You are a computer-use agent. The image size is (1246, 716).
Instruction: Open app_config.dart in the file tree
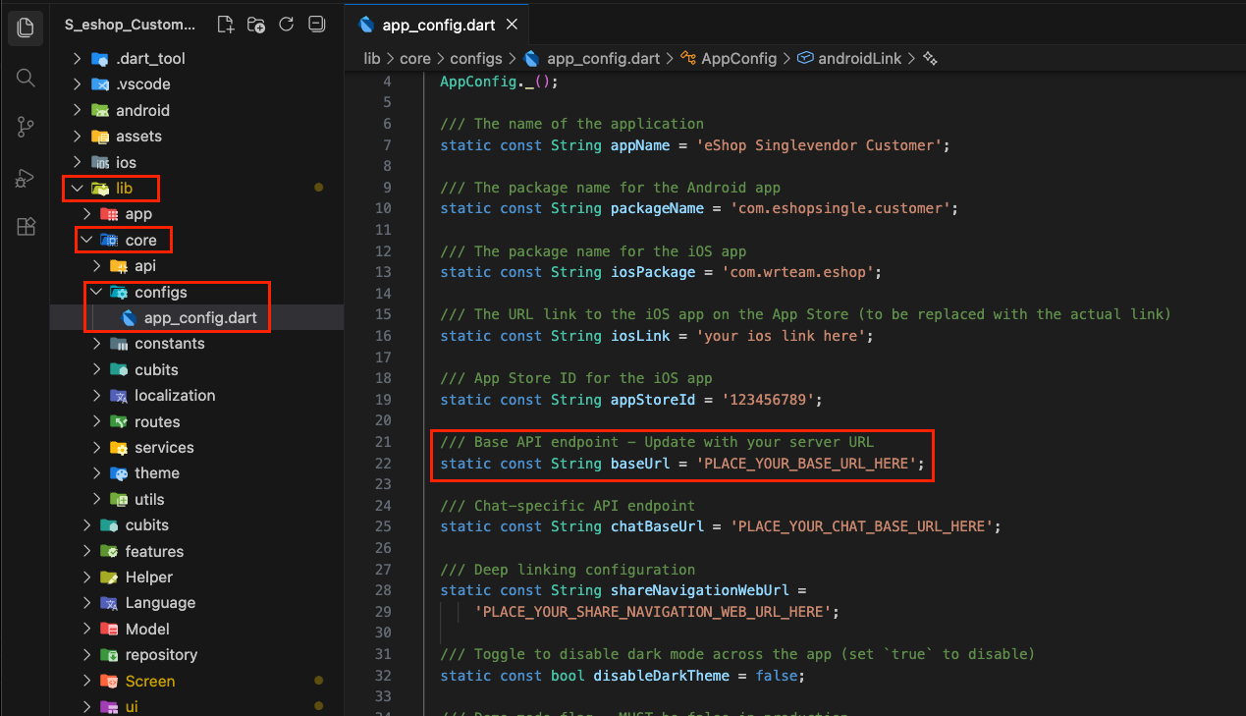tap(200, 318)
